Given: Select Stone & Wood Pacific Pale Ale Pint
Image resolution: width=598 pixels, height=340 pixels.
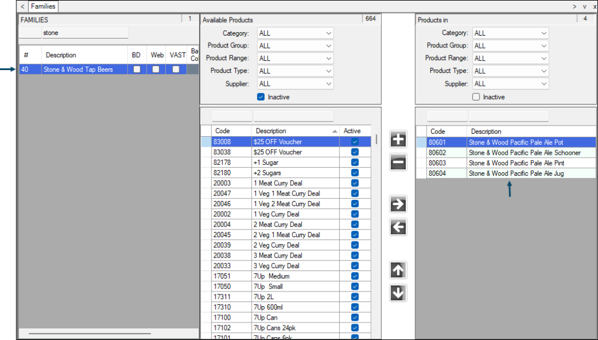Looking at the screenshot, I should click(506, 163).
